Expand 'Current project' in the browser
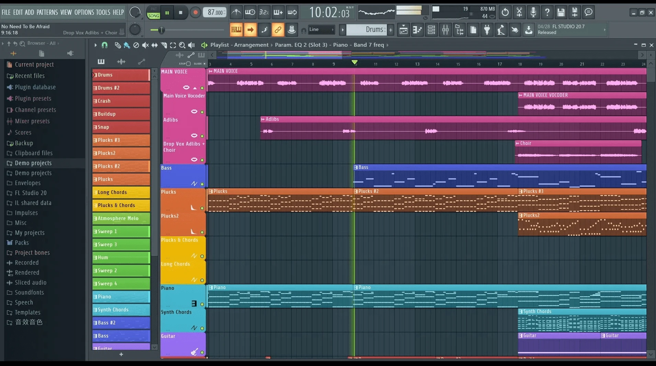The image size is (656, 366). [34, 64]
